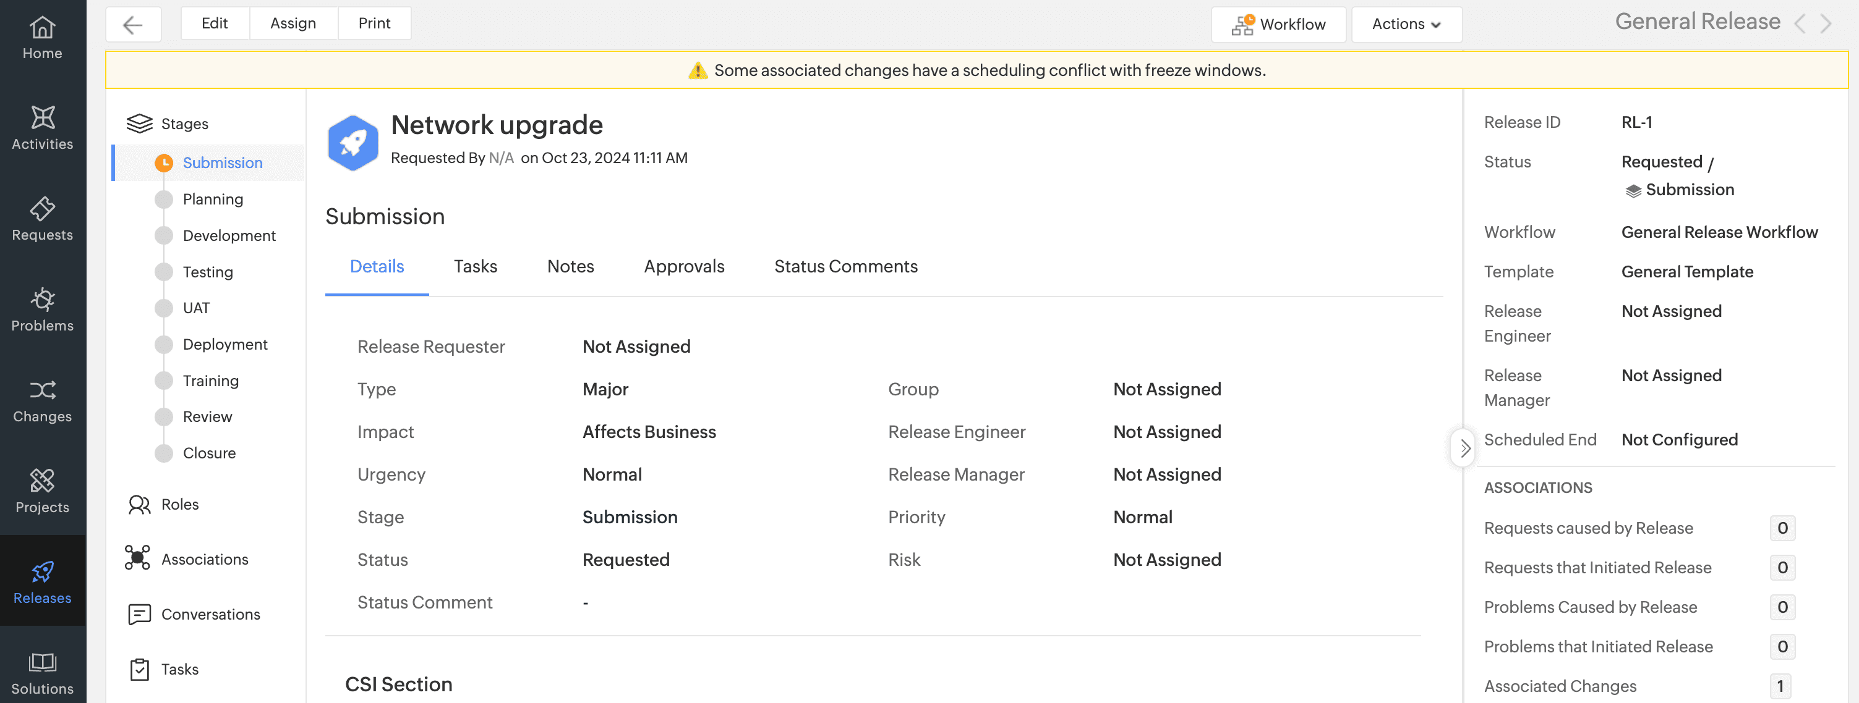Open Problems module in sidebar
The image size is (1859, 703).
[x=42, y=309]
